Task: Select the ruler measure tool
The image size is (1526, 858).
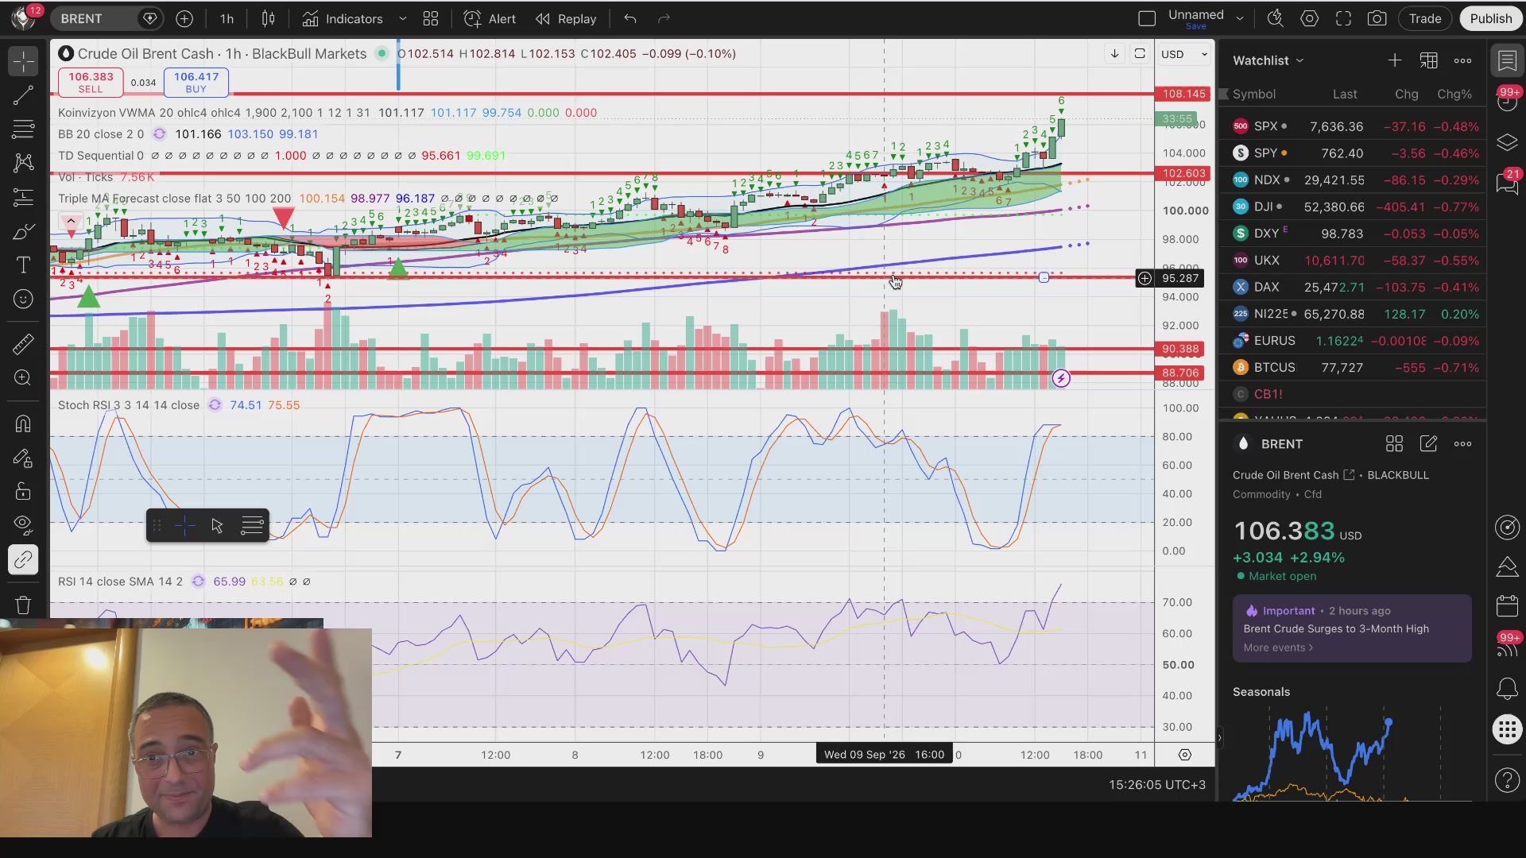Action: pyautogui.click(x=23, y=344)
